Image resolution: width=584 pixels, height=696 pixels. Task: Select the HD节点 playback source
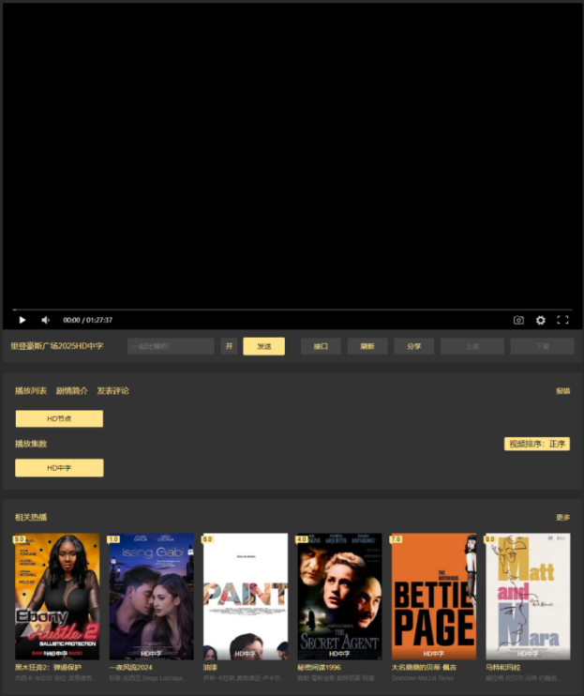click(x=59, y=418)
